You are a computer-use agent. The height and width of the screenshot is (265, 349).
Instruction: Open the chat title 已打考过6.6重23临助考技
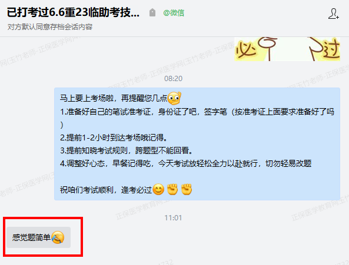click(x=73, y=12)
